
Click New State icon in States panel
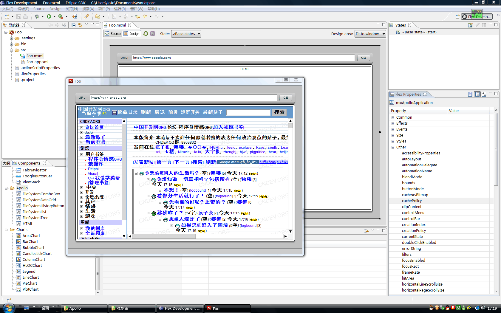coord(470,25)
